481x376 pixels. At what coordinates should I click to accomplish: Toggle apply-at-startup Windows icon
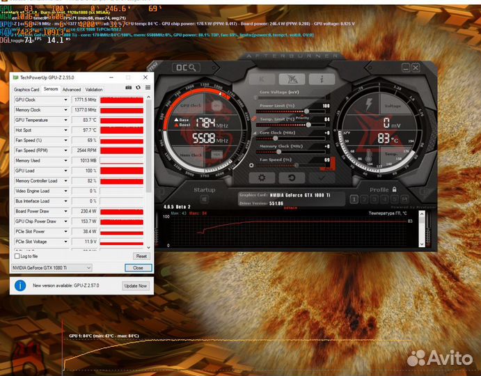[204, 200]
